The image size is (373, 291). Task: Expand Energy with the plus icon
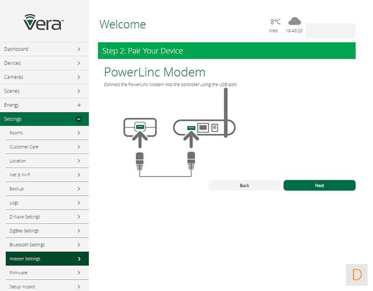pos(79,105)
